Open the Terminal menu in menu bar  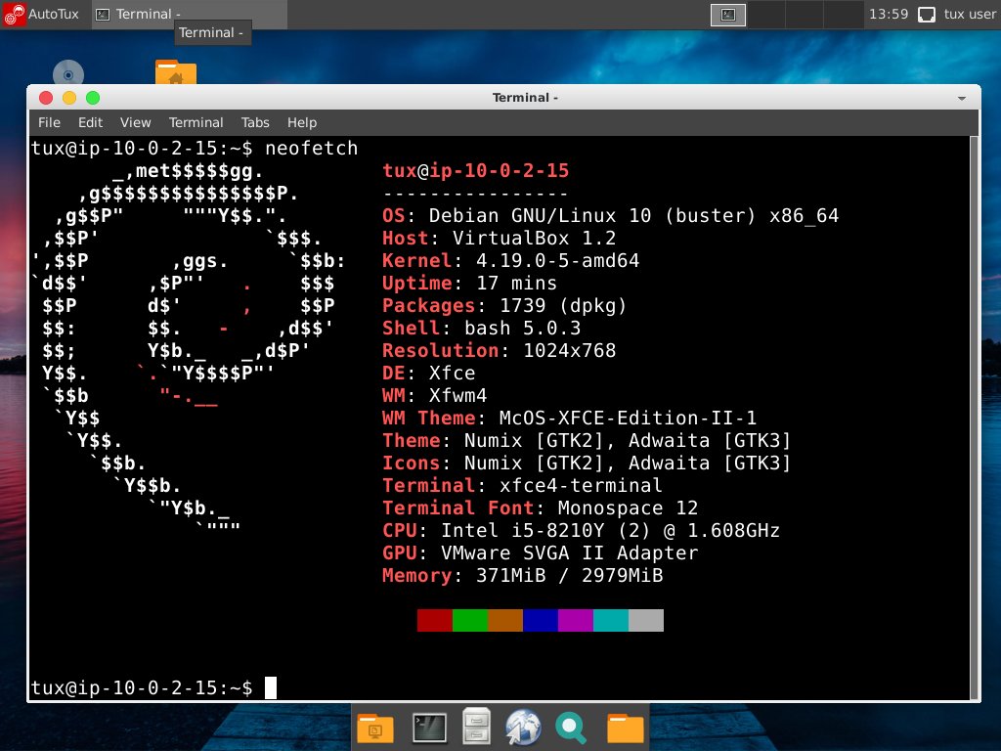click(x=196, y=122)
